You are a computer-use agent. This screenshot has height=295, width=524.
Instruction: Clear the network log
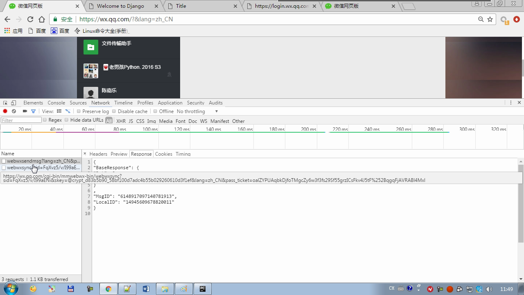(14, 111)
